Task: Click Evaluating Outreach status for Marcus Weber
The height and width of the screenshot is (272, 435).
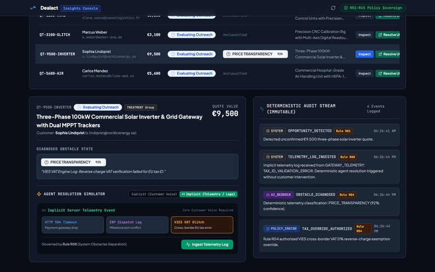Action: 192,35
